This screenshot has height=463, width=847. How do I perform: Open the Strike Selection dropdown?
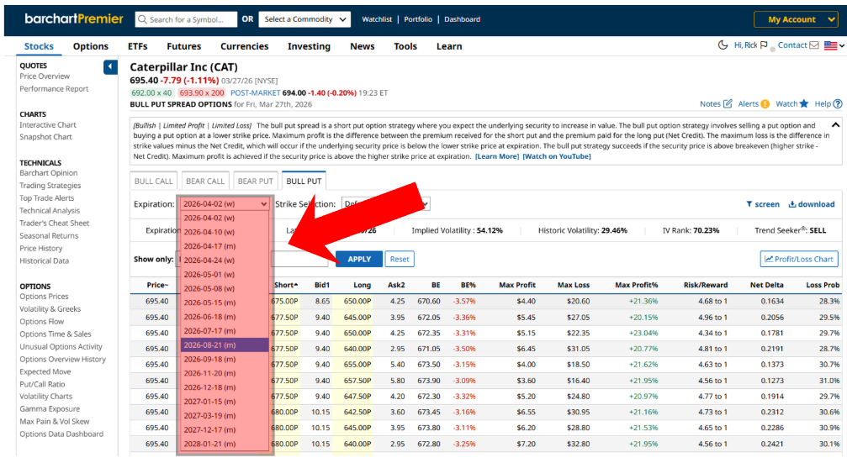point(386,204)
